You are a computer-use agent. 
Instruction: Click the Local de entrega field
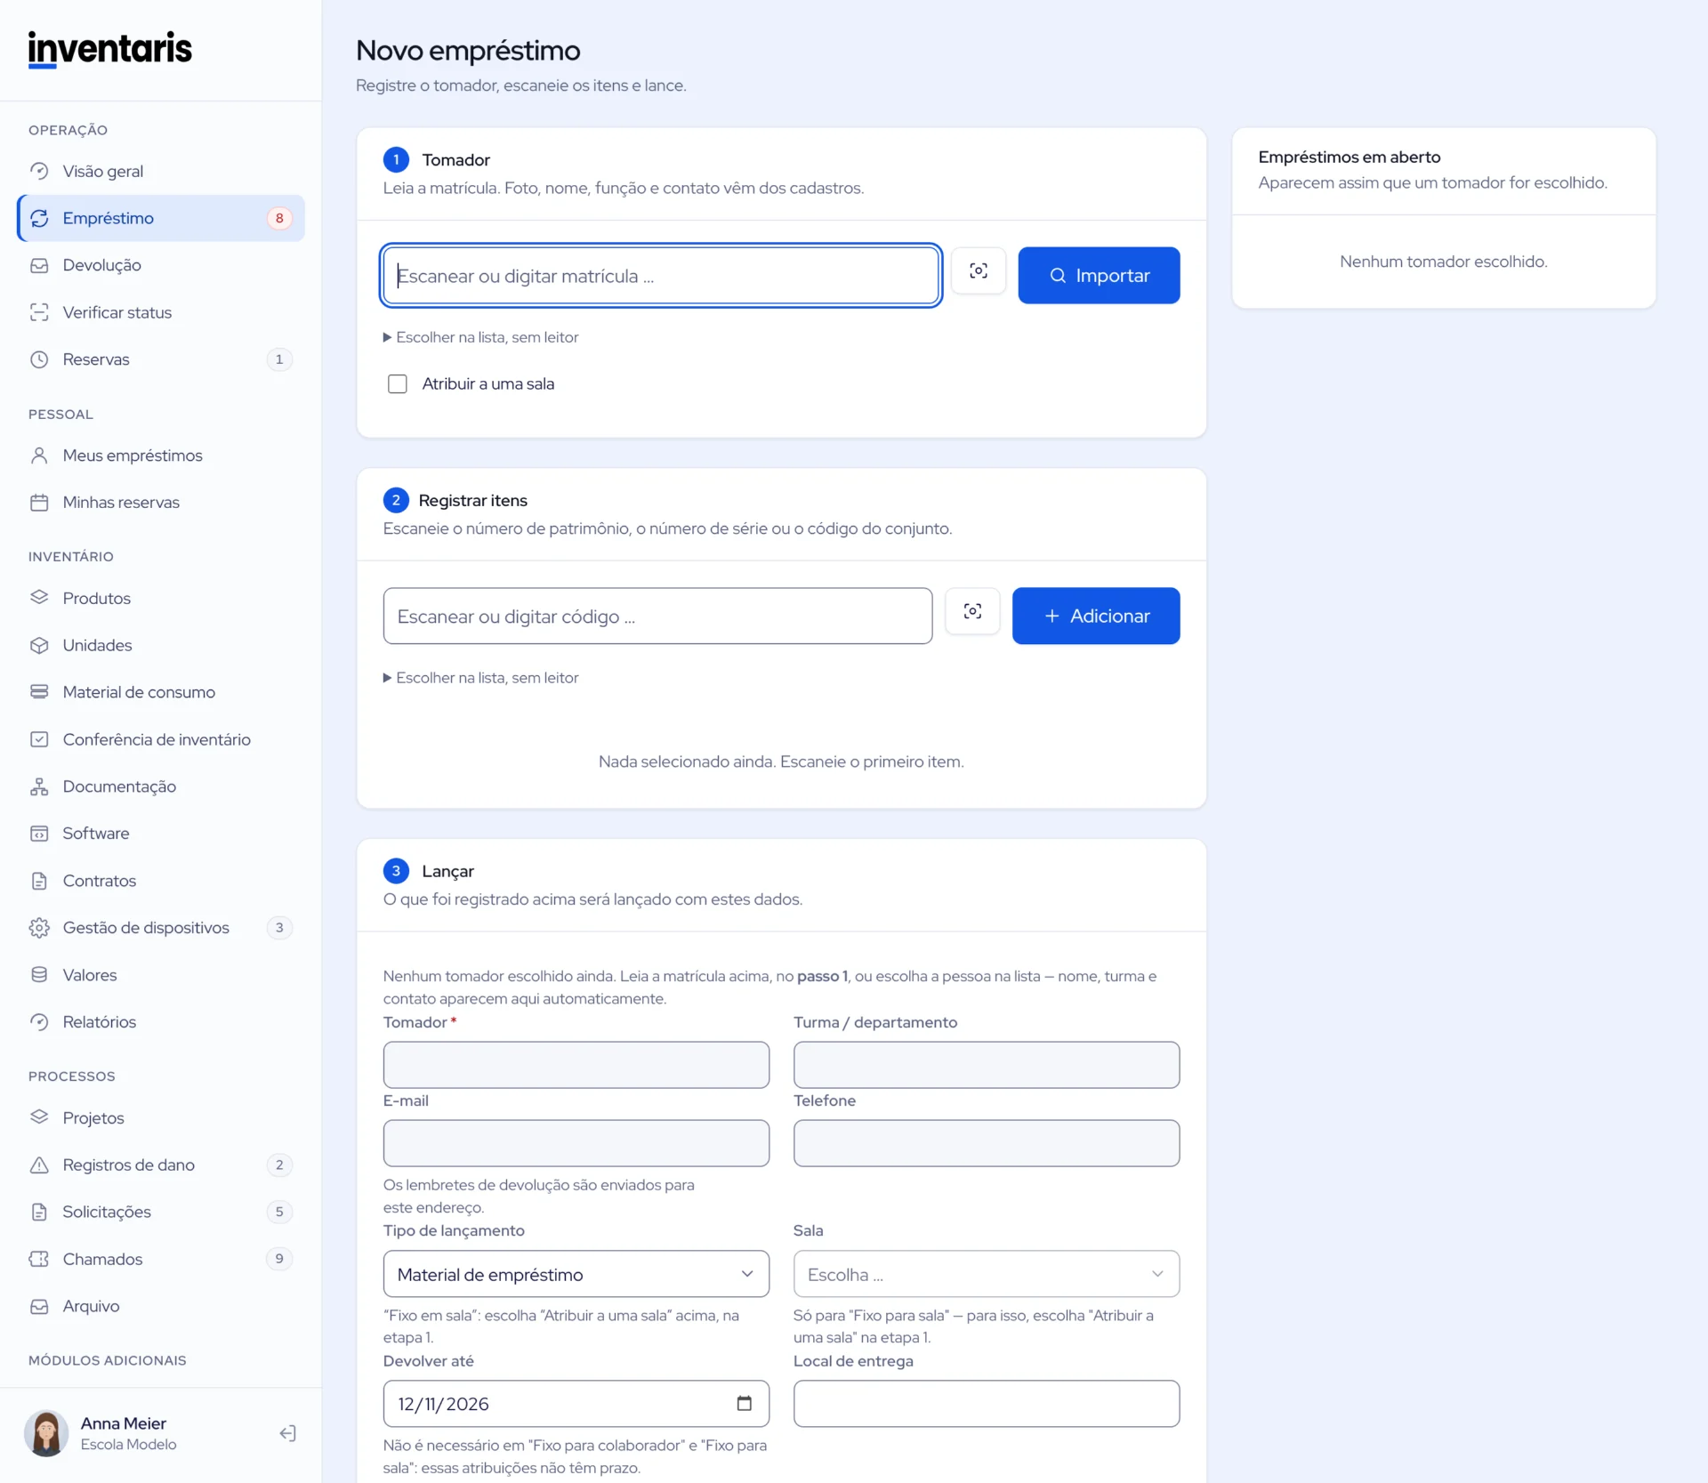(987, 1404)
